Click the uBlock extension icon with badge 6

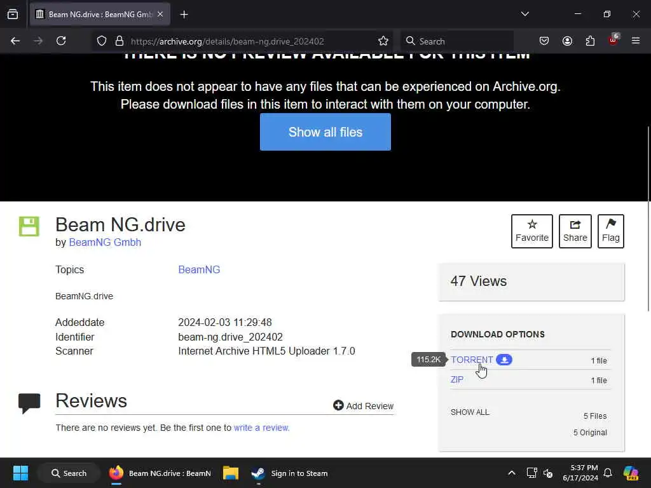pyautogui.click(x=613, y=40)
